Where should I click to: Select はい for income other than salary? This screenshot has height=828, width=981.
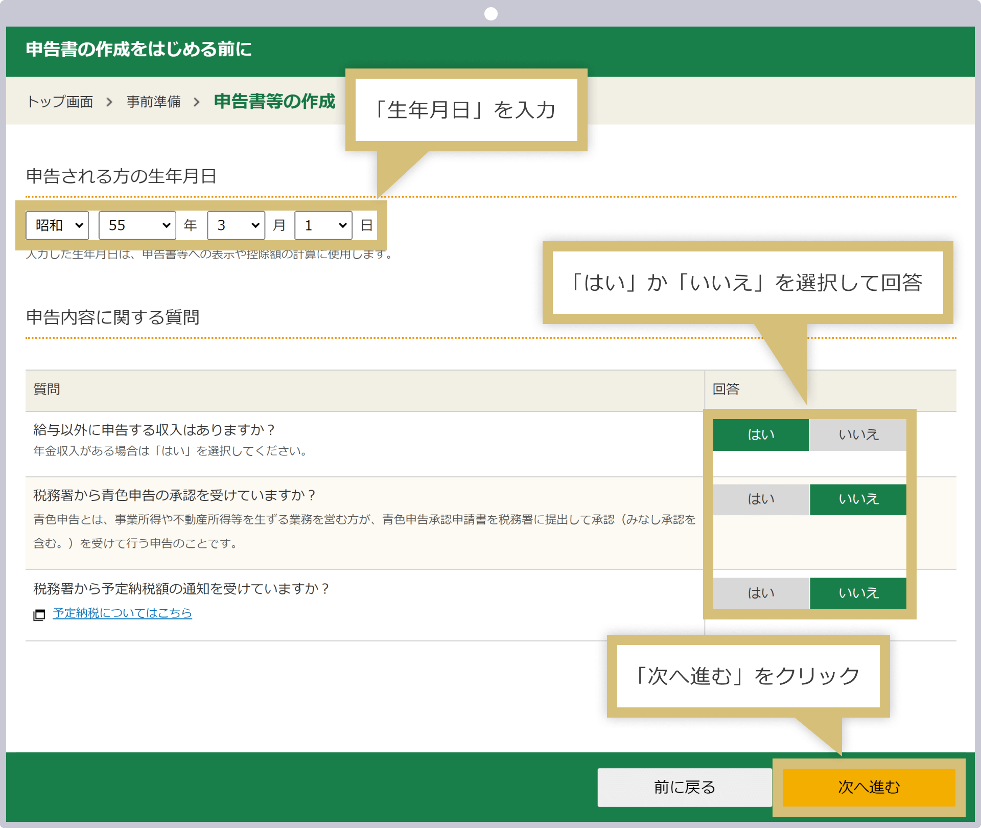click(761, 435)
